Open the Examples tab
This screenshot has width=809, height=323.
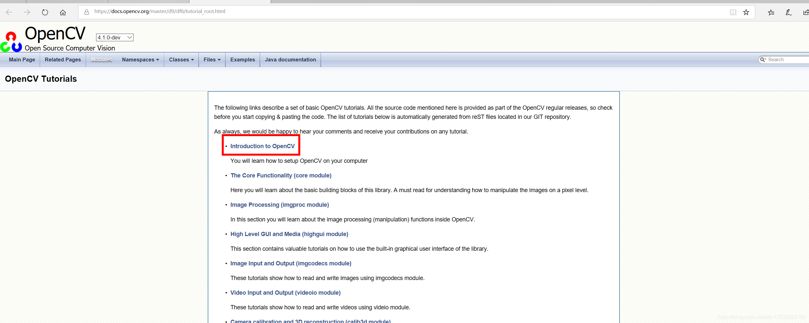point(243,60)
